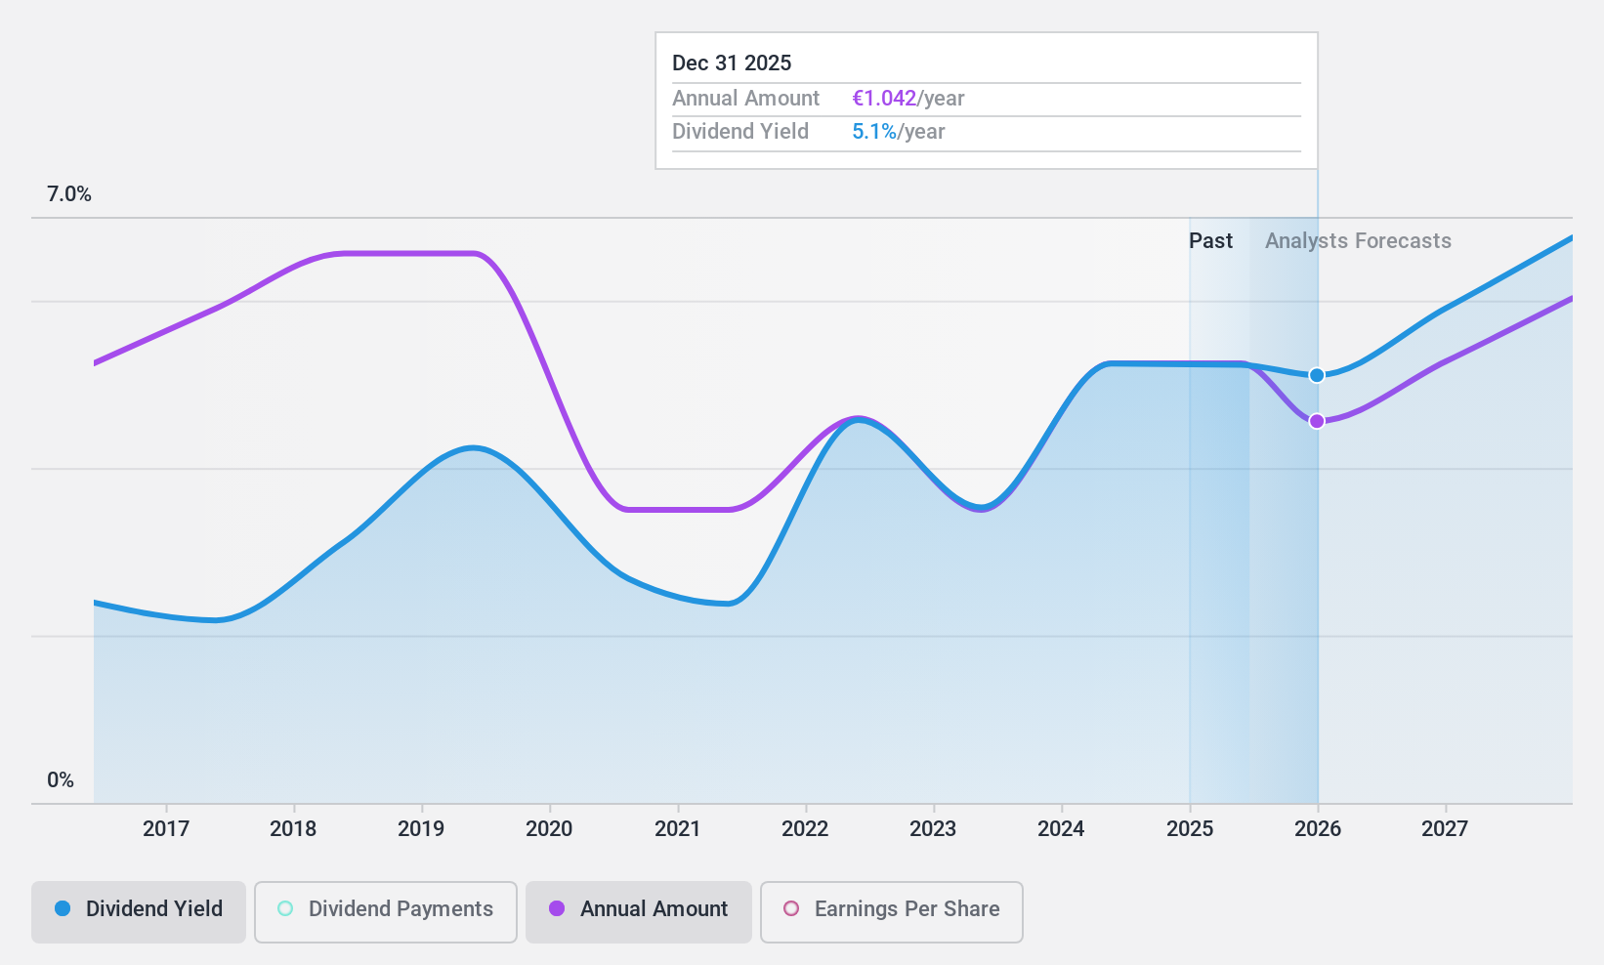Viewport: 1604px width, 965px height.
Task: Click the 0% y-axis label
Action: pyautogui.click(x=61, y=780)
